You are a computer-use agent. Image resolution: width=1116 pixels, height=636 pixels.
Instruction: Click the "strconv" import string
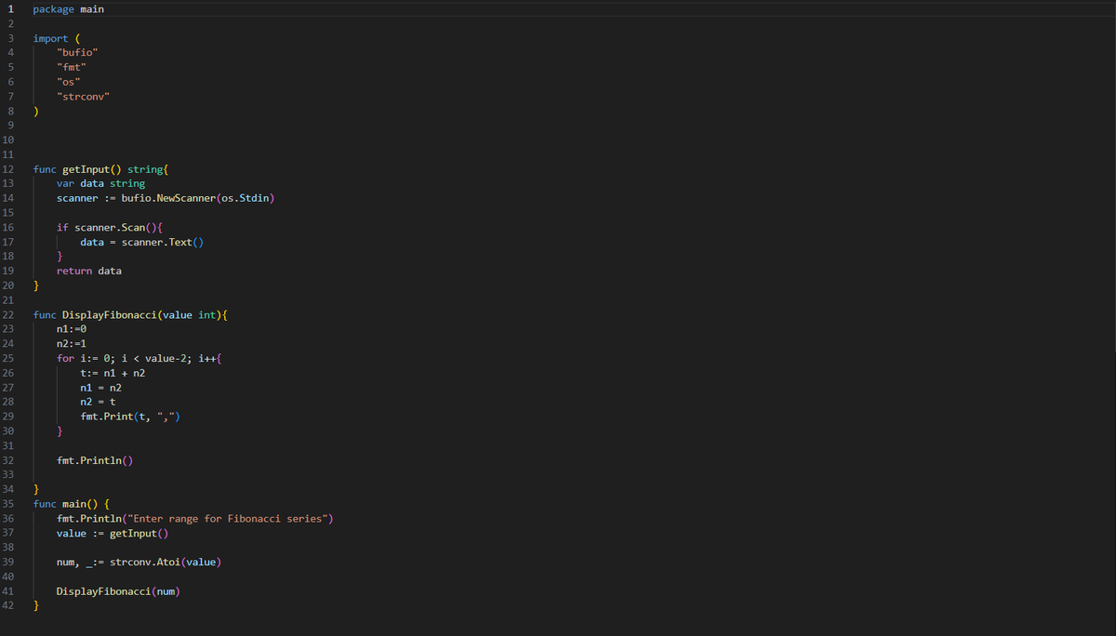click(84, 96)
